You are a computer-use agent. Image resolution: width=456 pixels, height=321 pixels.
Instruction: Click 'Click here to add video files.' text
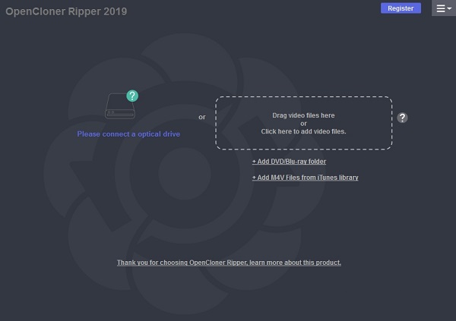pos(303,131)
